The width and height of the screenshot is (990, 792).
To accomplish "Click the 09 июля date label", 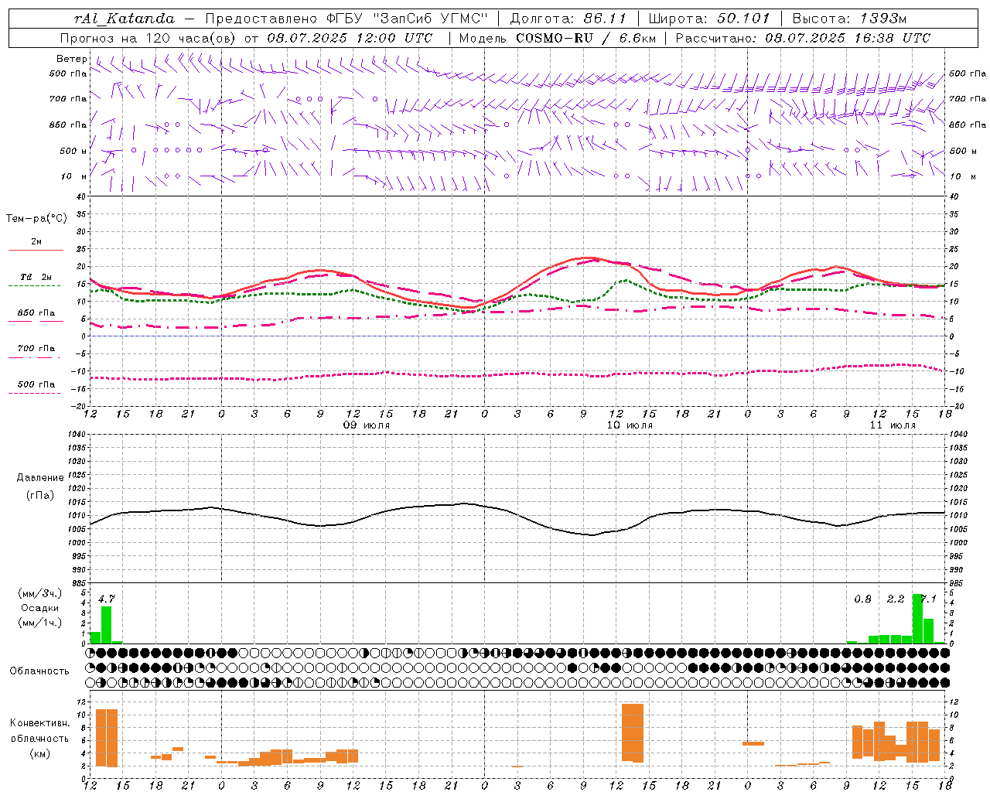I will [x=367, y=425].
